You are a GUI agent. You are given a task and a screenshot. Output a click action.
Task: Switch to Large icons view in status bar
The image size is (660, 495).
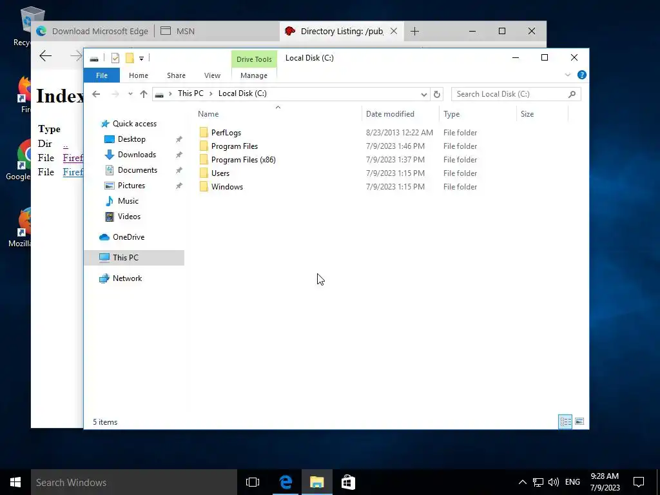click(579, 422)
